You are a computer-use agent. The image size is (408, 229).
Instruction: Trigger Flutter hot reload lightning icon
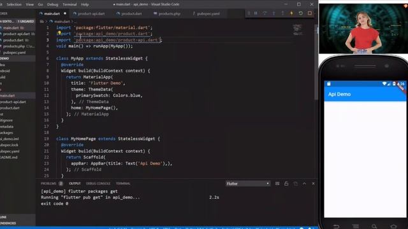coord(292,13)
